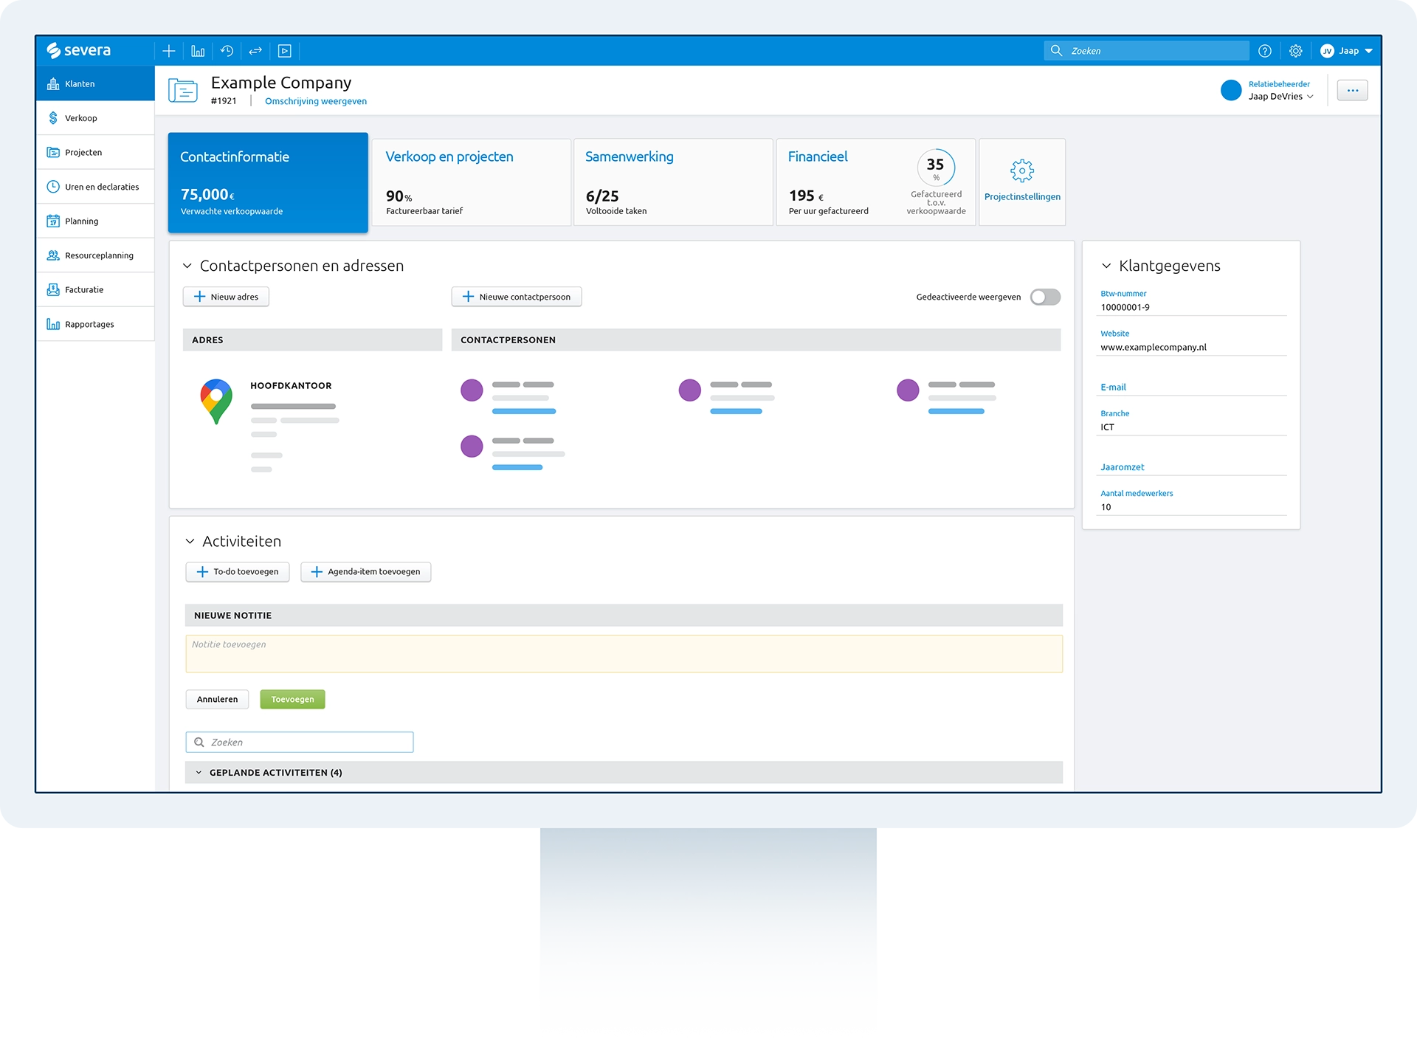Click Omschrijving weergeven link
Viewport: 1417px width, 1051px height.
[x=316, y=101]
